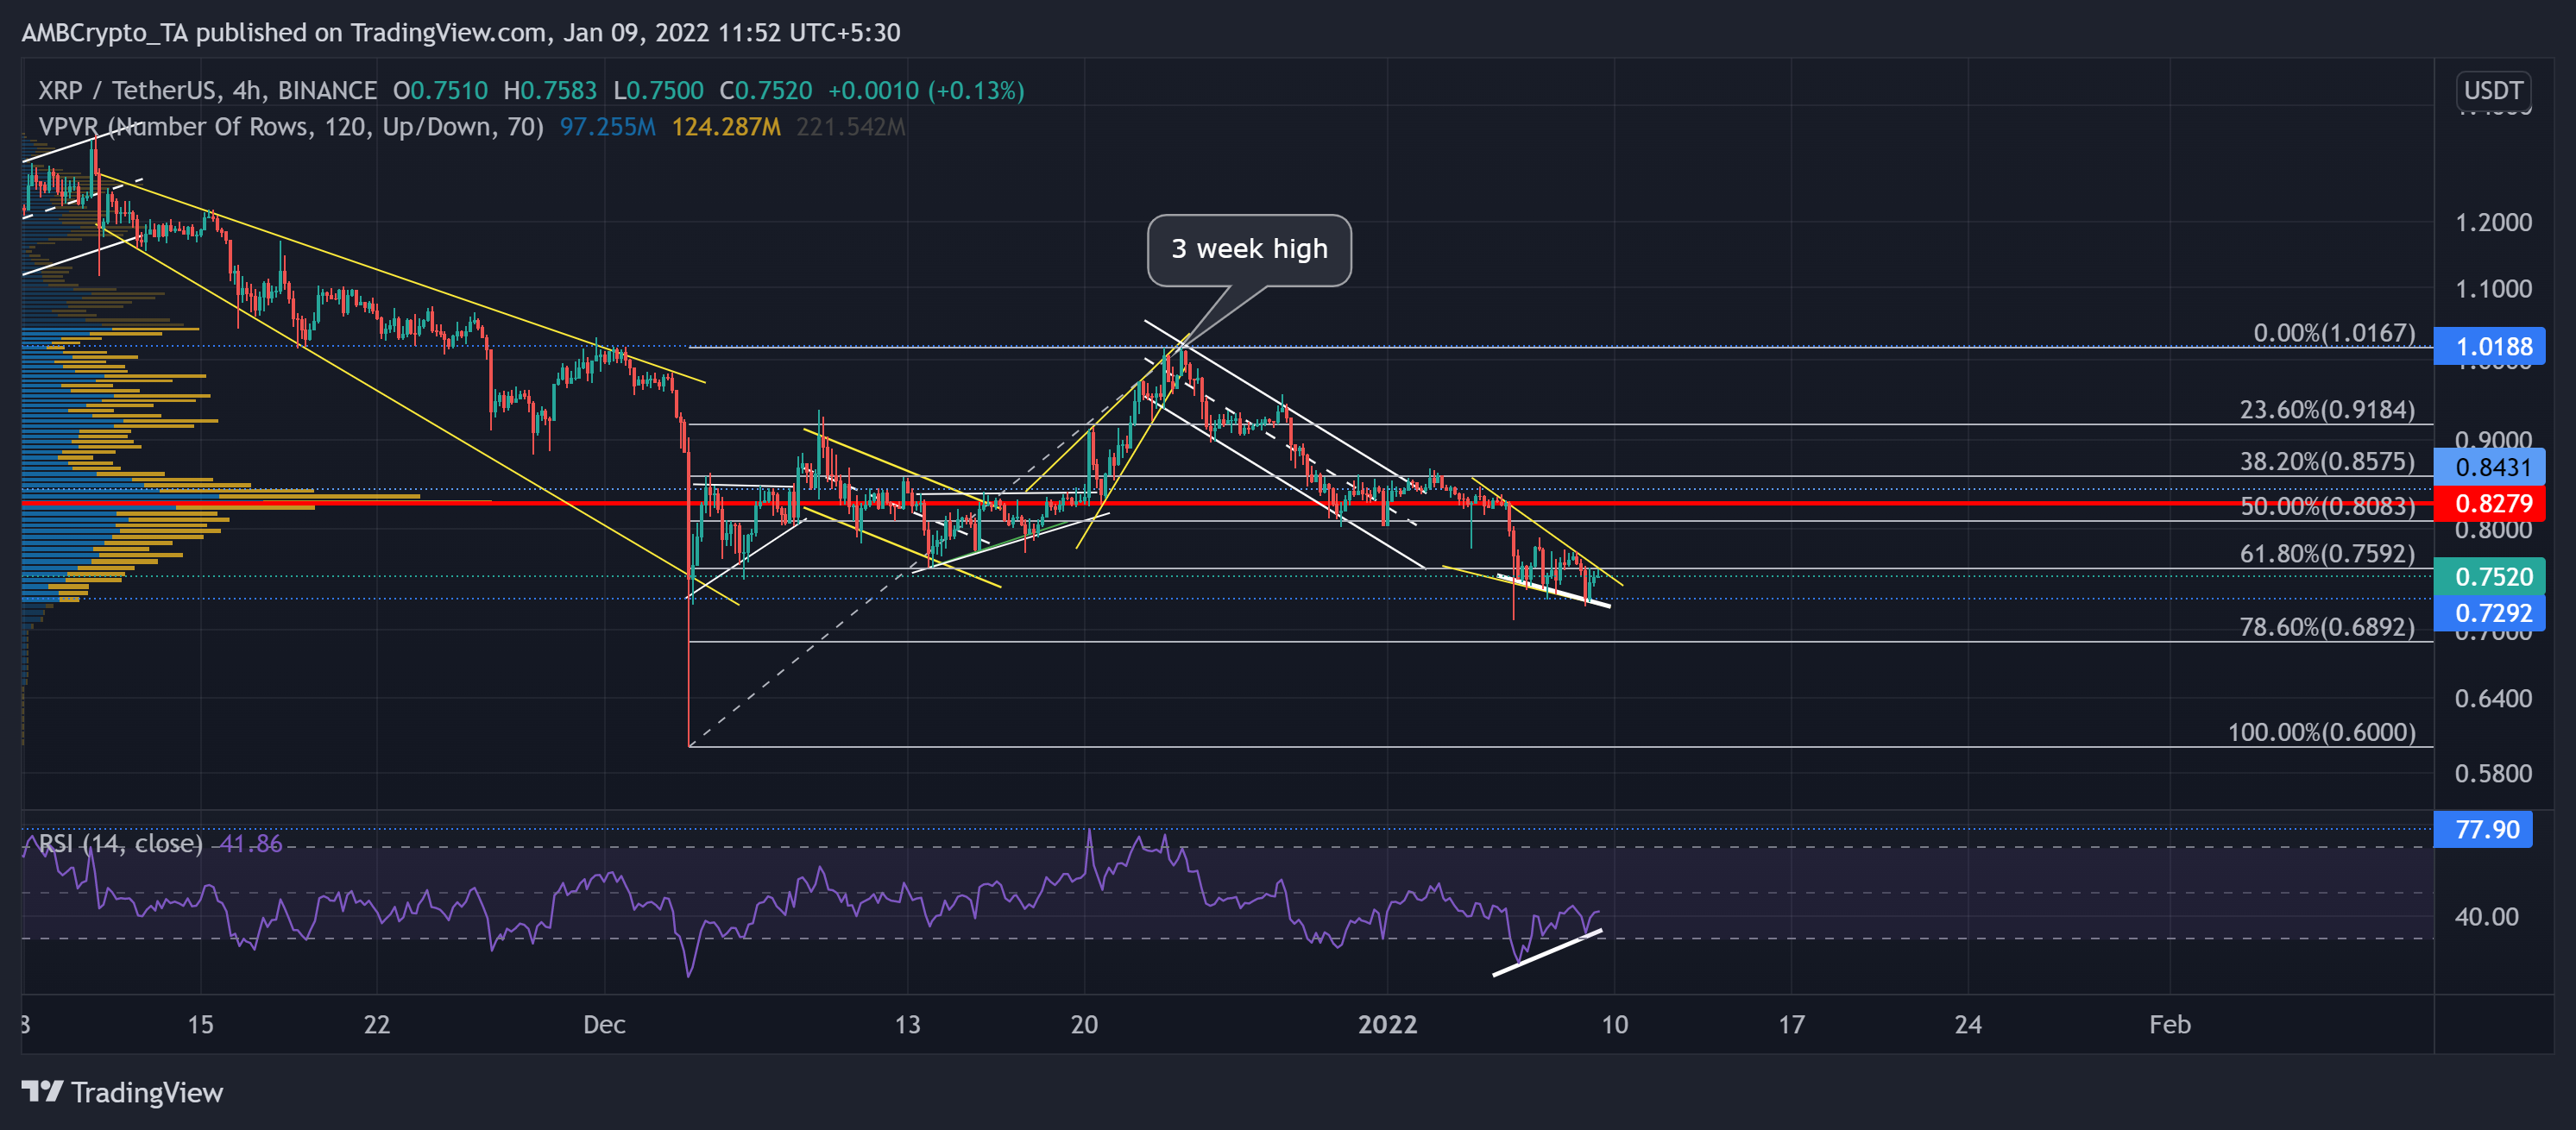Click the change value +0.0010 (+0.13%)
Screen dimensions: 2576x1130
tap(926, 91)
